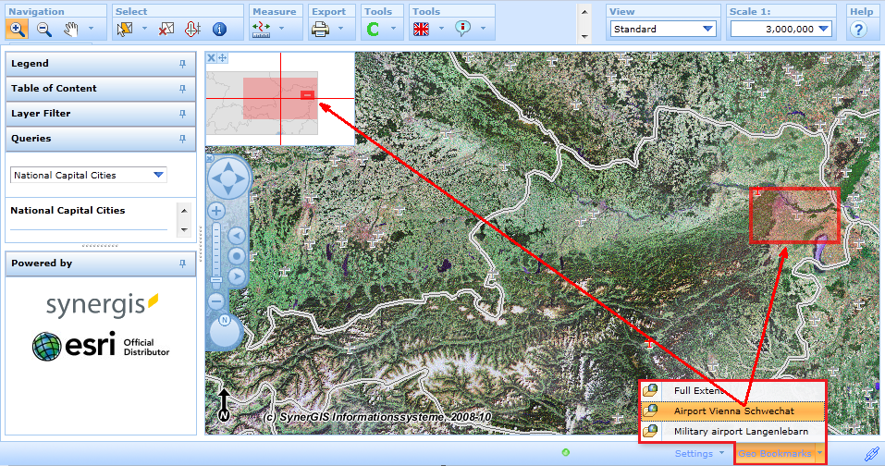Click the speech bubble info tool icon

coord(462,29)
